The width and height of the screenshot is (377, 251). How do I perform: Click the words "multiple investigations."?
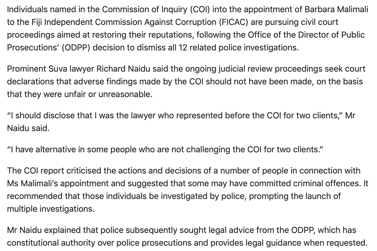click(51, 209)
